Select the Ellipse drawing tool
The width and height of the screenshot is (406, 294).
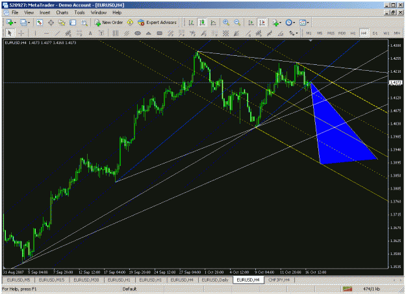tap(138, 33)
